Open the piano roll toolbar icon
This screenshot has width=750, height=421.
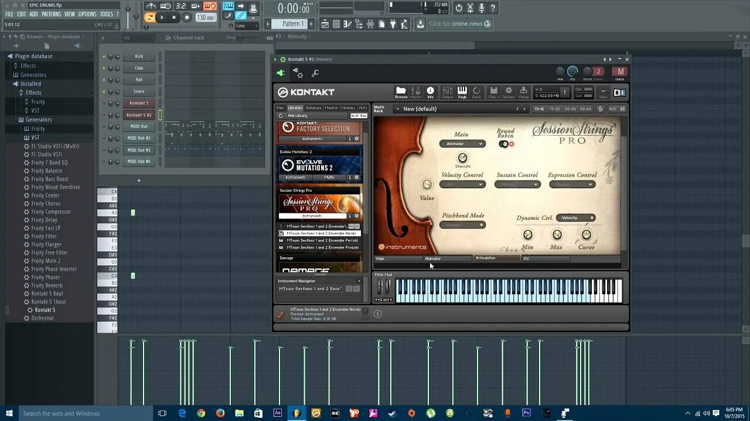click(x=347, y=24)
